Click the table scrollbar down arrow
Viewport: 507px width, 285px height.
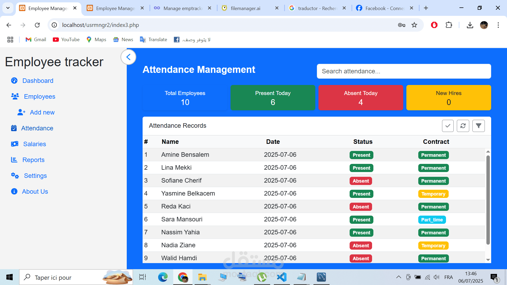coord(488,260)
